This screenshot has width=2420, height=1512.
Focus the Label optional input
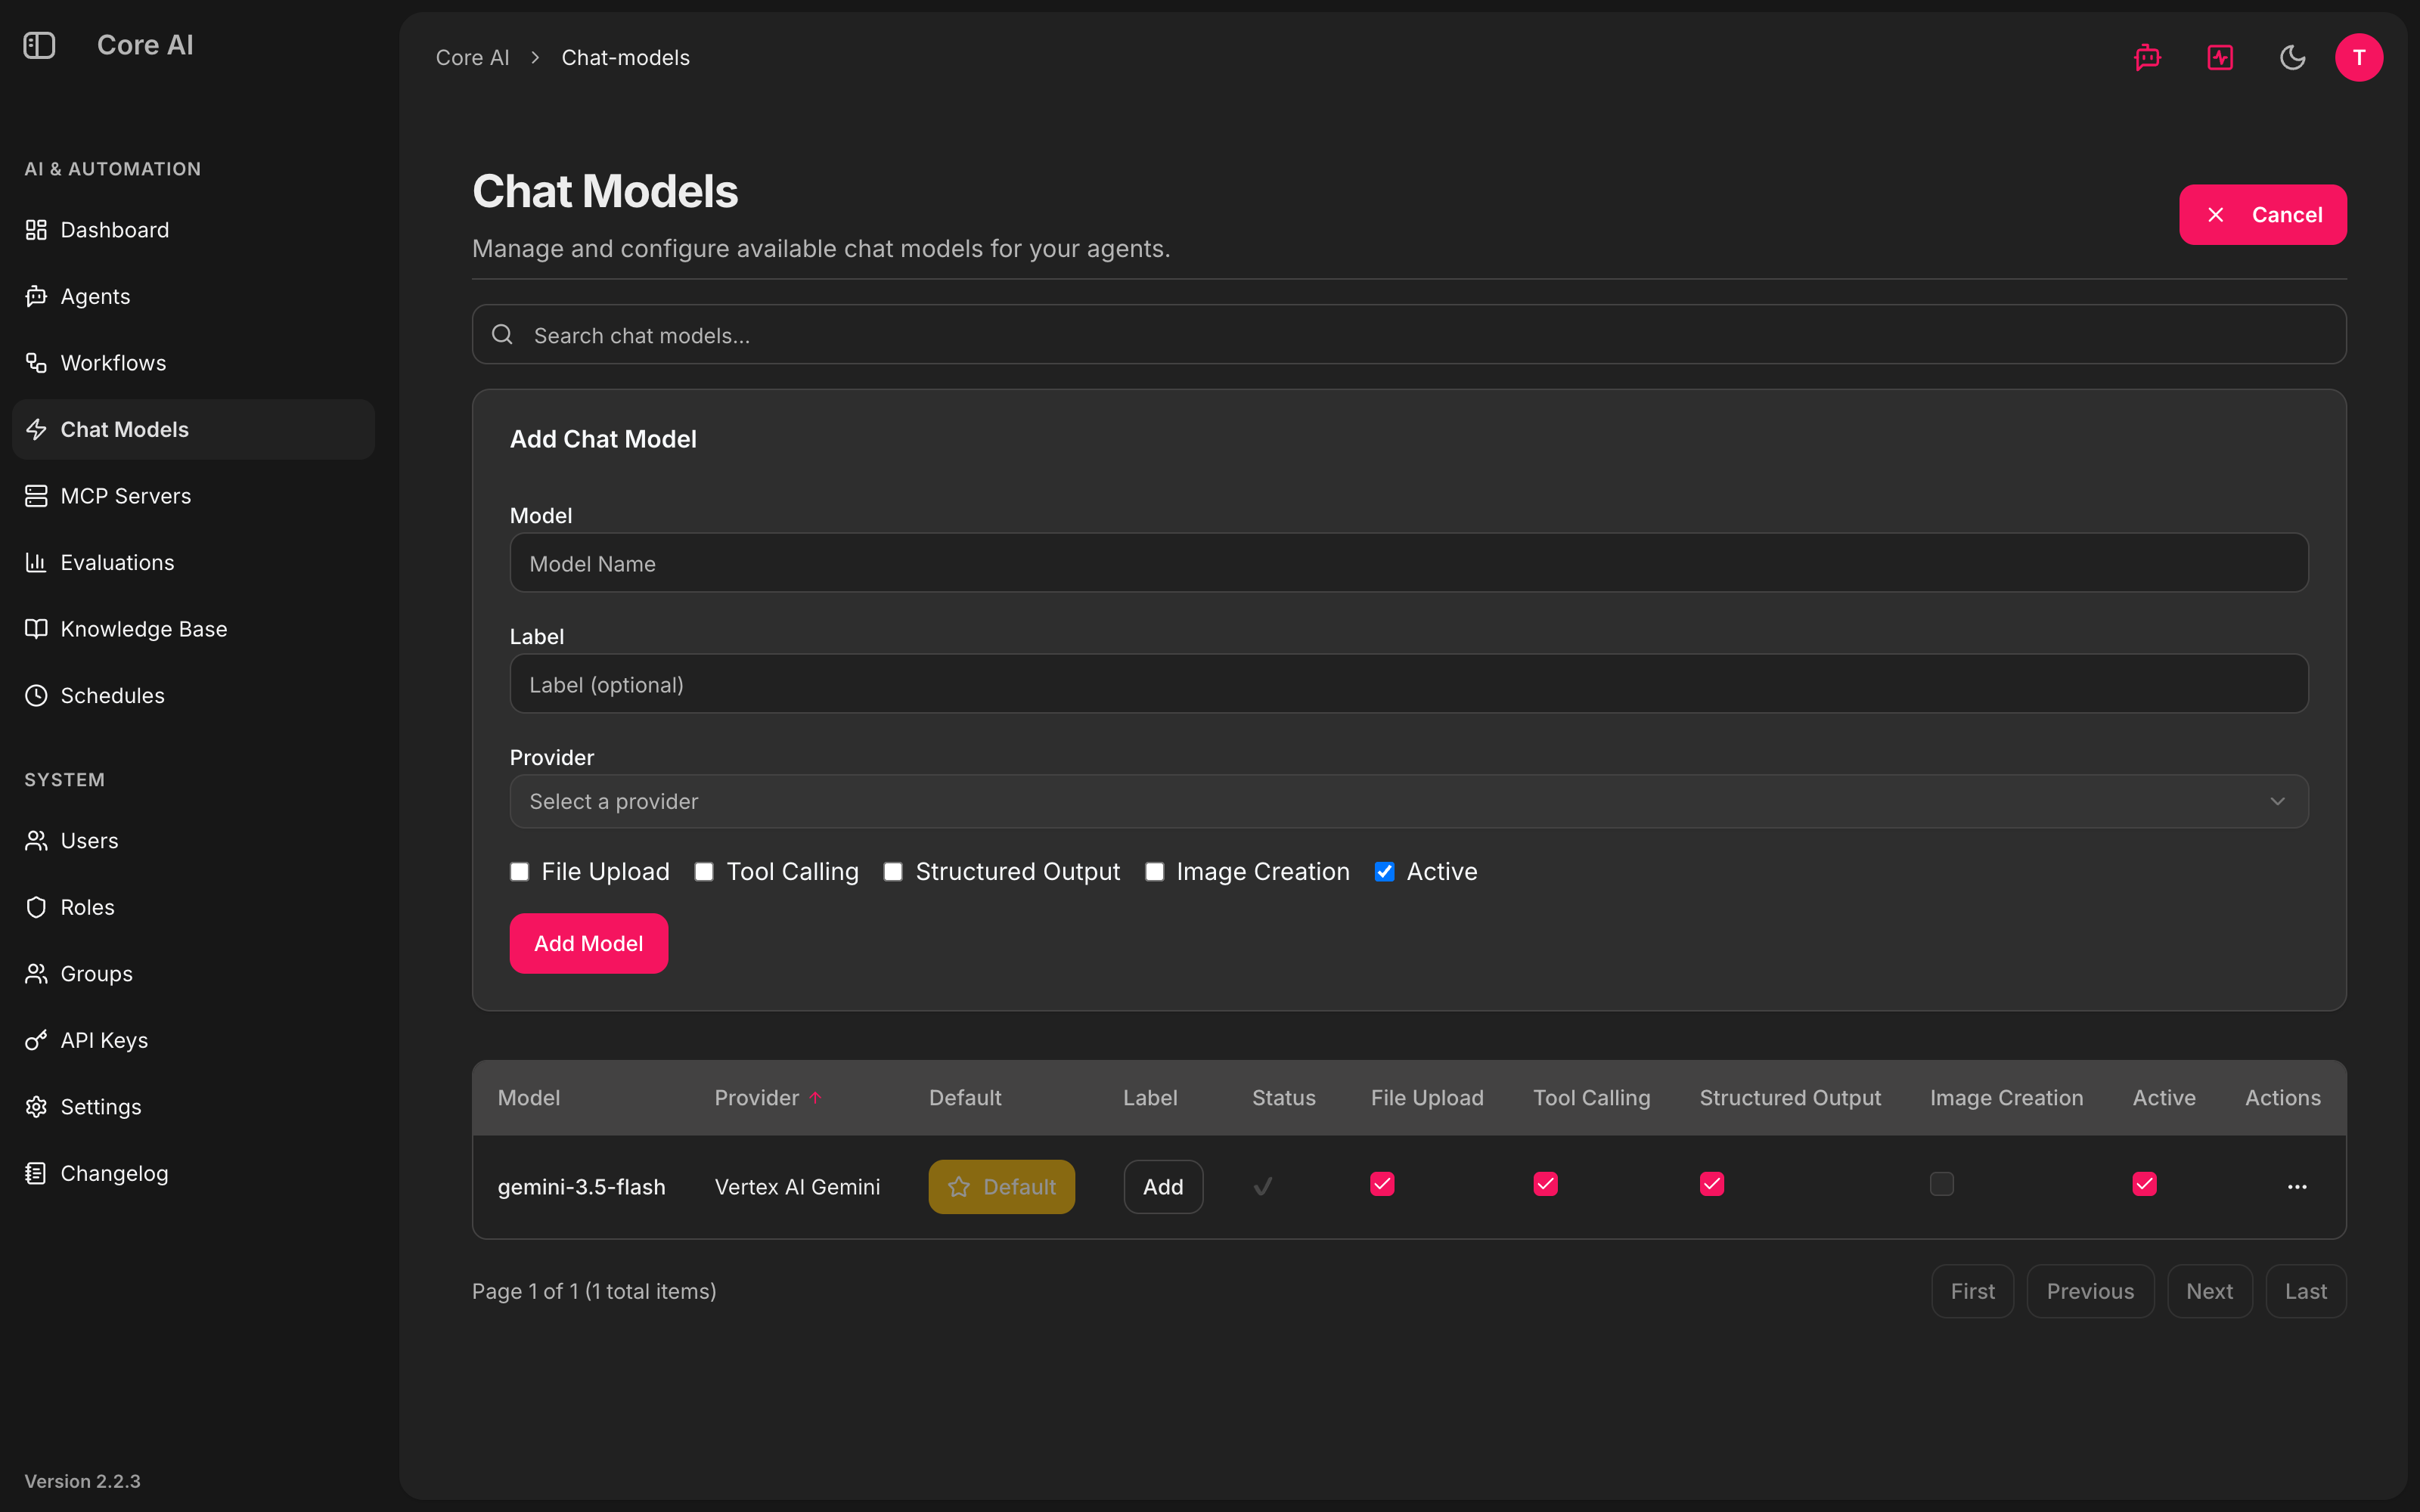click(1409, 683)
